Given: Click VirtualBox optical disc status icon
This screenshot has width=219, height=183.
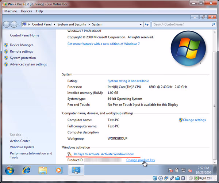Looking at the screenshot, I should (x=161, y=178).
